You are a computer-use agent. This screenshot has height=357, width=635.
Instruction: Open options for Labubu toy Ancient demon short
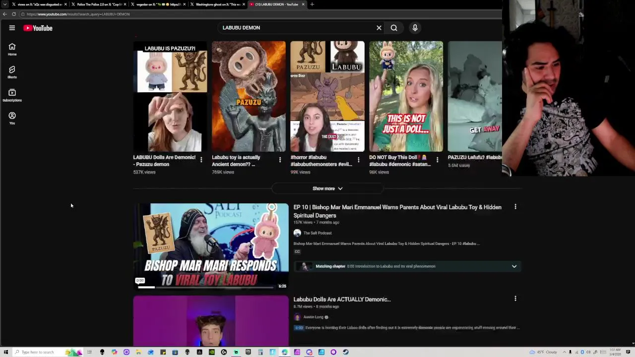click(280, 160)
